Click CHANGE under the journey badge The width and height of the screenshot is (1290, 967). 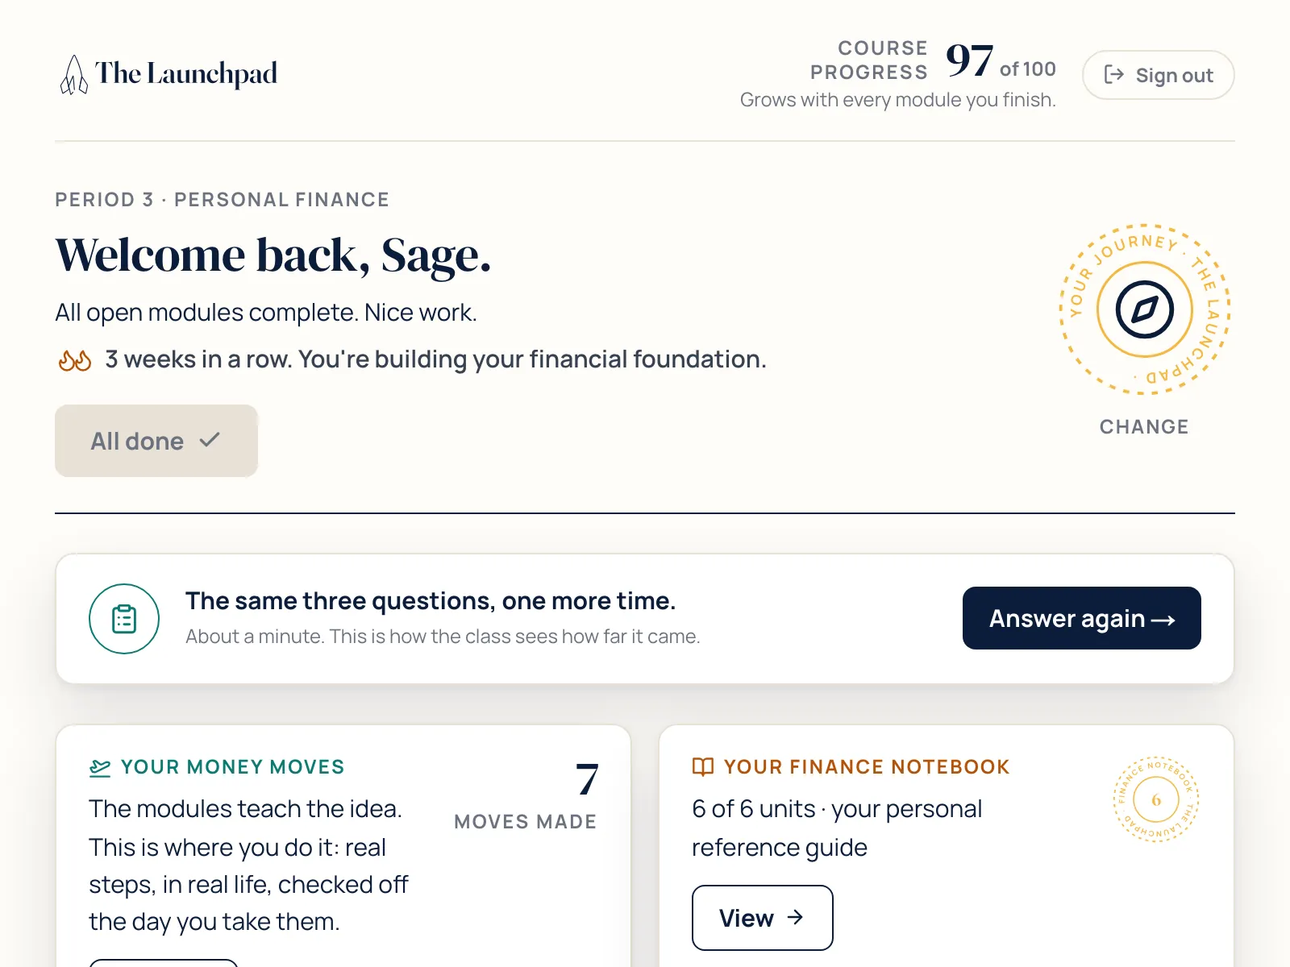[1144, 427]
